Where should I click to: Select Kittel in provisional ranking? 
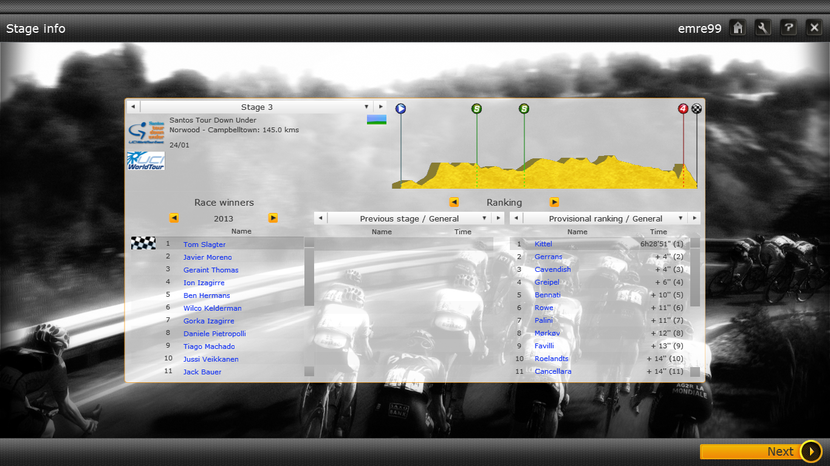point(543,244)
